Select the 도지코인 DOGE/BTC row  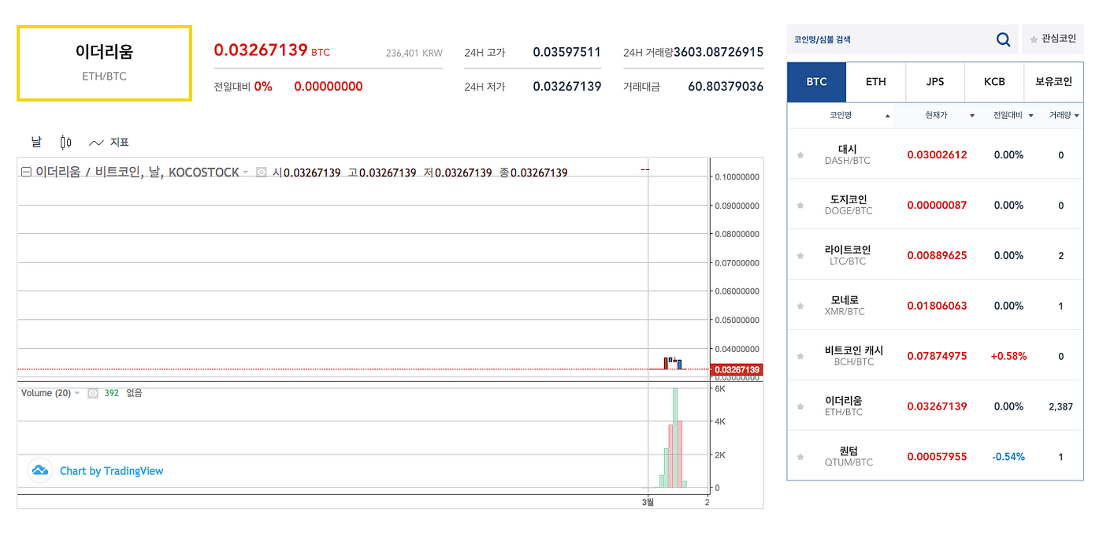[x=935, y=205]
